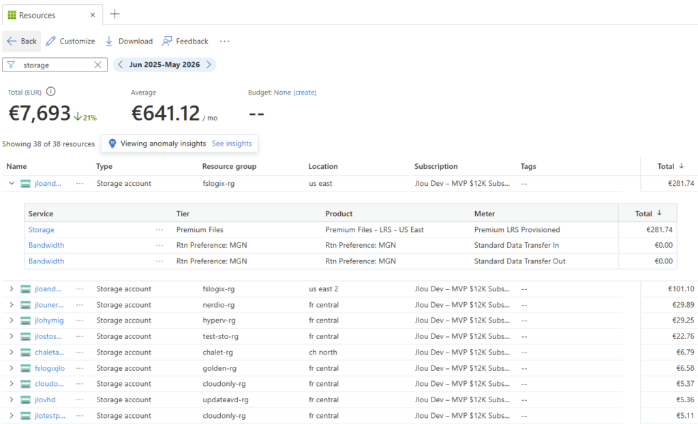Expand the jlotestp row
698x424 pixels.
(x=12, y=416)
